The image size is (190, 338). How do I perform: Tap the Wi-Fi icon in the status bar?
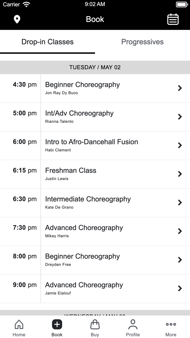tap(26, 4)
